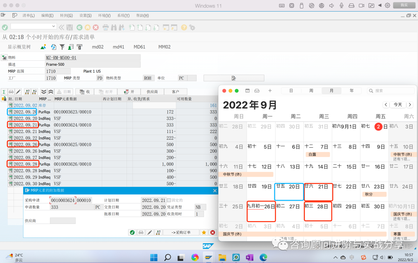418x263 pixels.
Task: Click the Filter funnel icon in application toolbar
Action: click(x=62, y=47)
